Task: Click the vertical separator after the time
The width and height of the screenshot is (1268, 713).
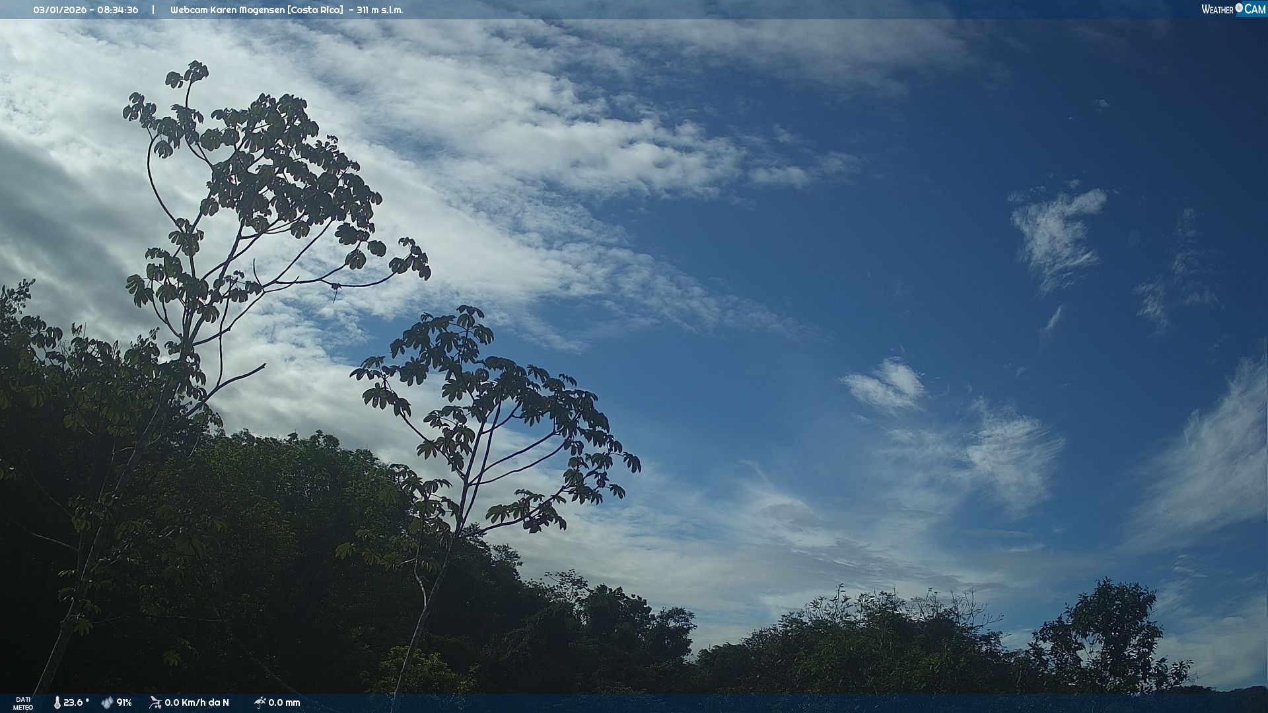Action: (153, 10)
